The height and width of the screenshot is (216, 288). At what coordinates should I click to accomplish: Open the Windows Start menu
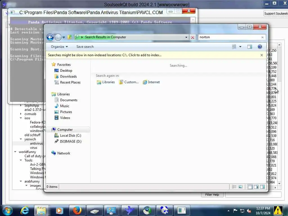(7, 210)
